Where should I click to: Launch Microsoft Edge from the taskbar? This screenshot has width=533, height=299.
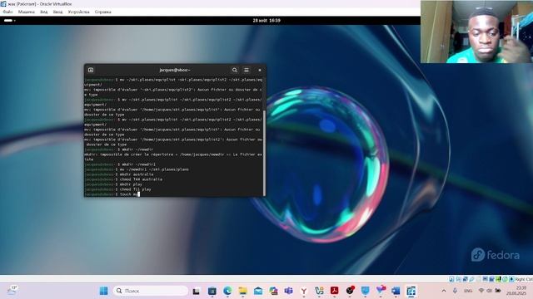(x=227, y=291)
